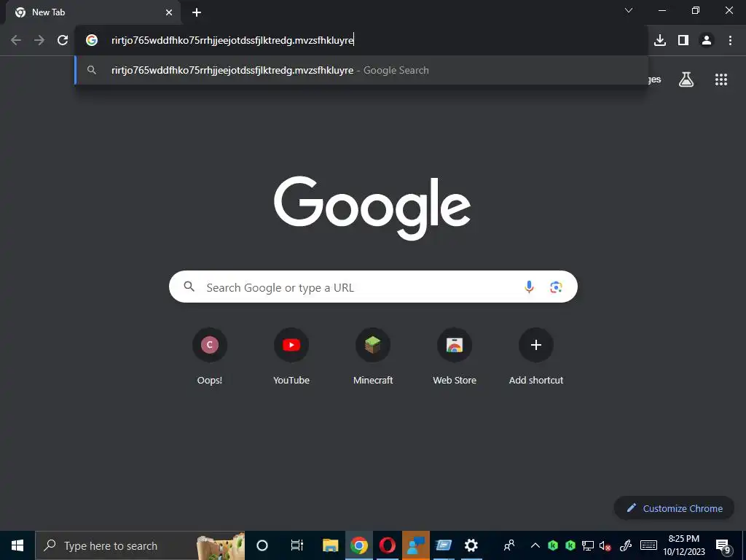Open a new tab with the plus button
746x560 pixels.
[197, 12]
